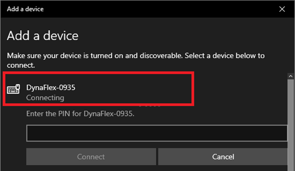Image resolution: width=295 pixels, height=171 pixels.
Task: Click the connecting progress dots below the device
Action: point(150,106)
